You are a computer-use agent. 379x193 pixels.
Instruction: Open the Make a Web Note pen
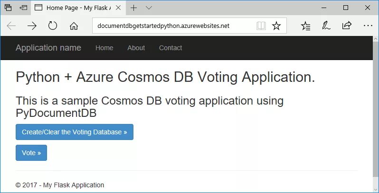click(x=326, y=26)
